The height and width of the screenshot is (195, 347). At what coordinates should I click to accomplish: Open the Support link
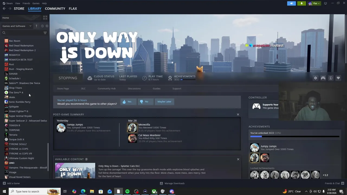177,89
